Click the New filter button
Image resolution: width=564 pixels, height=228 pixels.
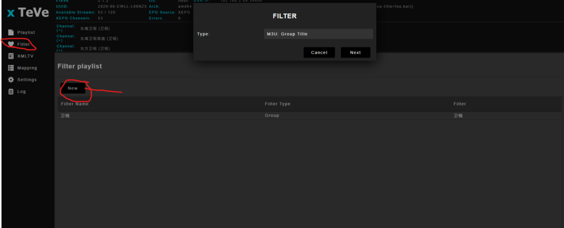click(73, 88)
